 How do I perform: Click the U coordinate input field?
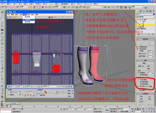tap(13, 86)
